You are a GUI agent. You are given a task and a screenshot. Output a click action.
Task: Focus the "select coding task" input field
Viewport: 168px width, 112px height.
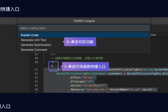point(84,28)
